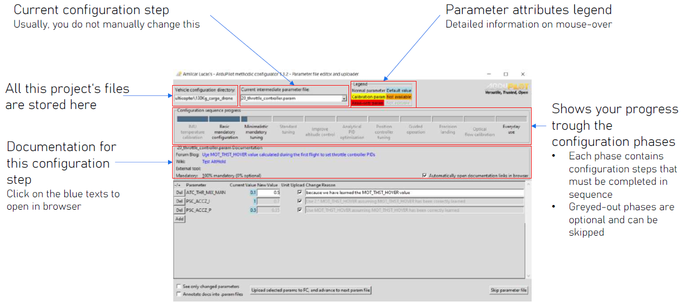Click current value 1 of PSC_ACCZ_I
The height and width of the screenshot is (302, 681).
255,201
